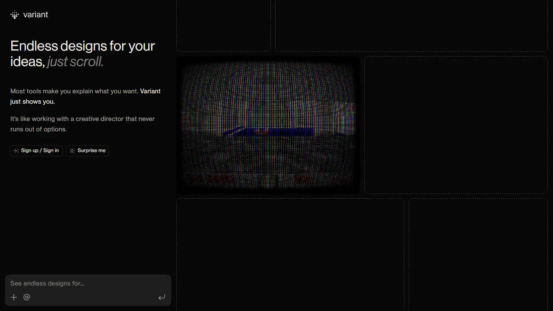Click the Surprise me button

click(x=88, y=150)
